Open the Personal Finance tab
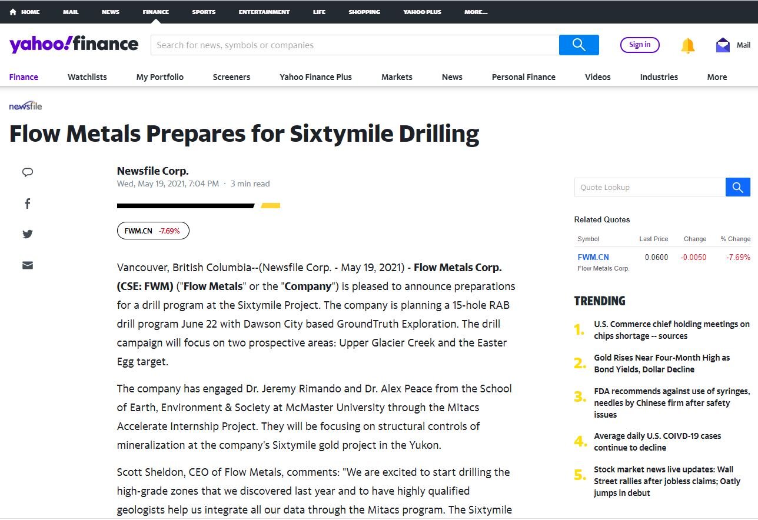 tap(524, 77)
